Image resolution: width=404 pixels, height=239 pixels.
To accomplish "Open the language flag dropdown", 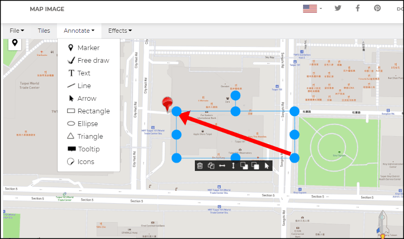I will click(312, 8).
